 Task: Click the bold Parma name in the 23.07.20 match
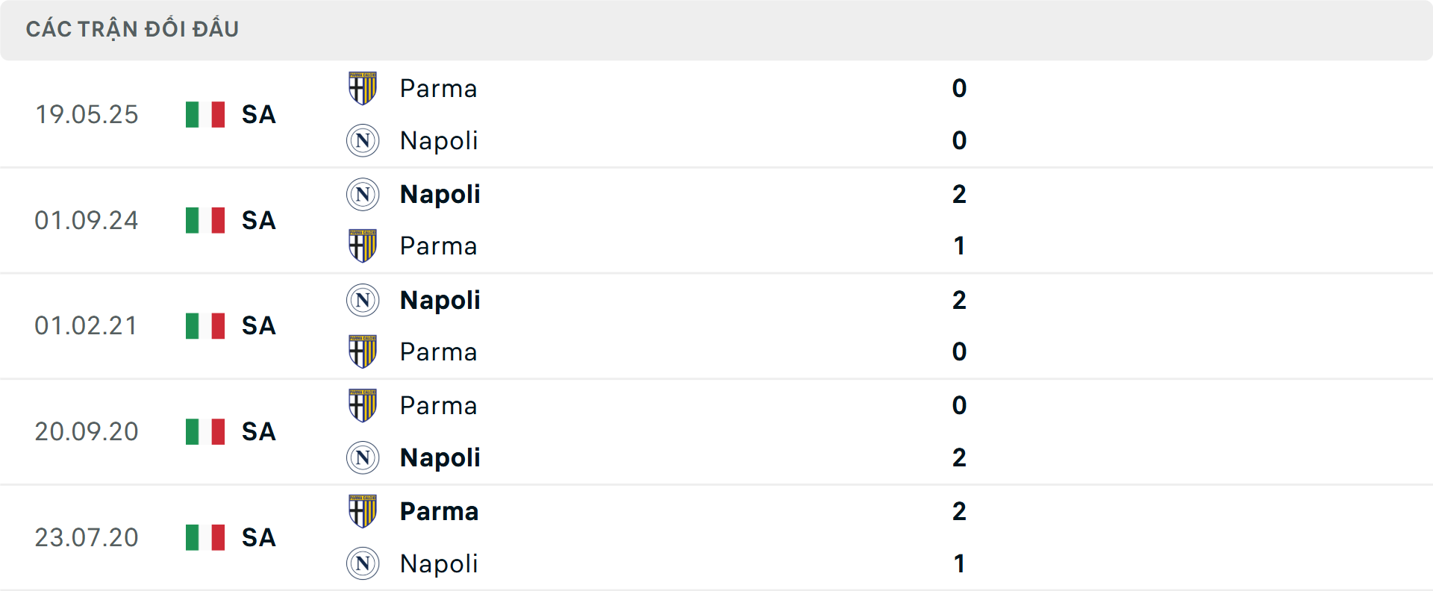(439, 511)
